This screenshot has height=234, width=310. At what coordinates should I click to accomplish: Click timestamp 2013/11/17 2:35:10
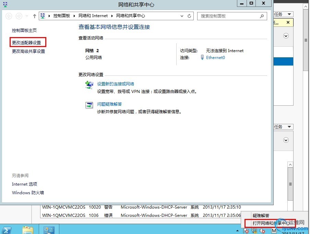222,207
